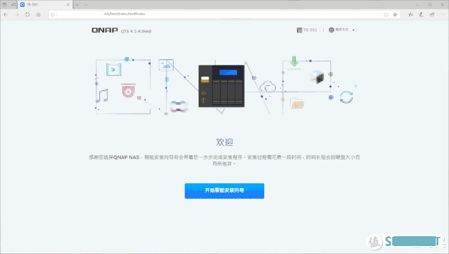
Task: Open the browser home page icon
Action: (x=38, y=15)
